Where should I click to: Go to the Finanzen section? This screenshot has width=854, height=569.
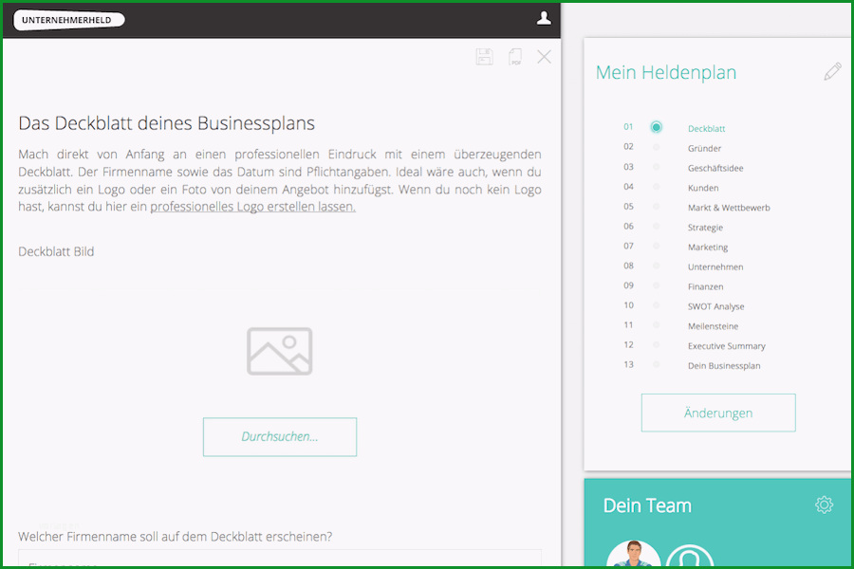(x=705, y=287)
